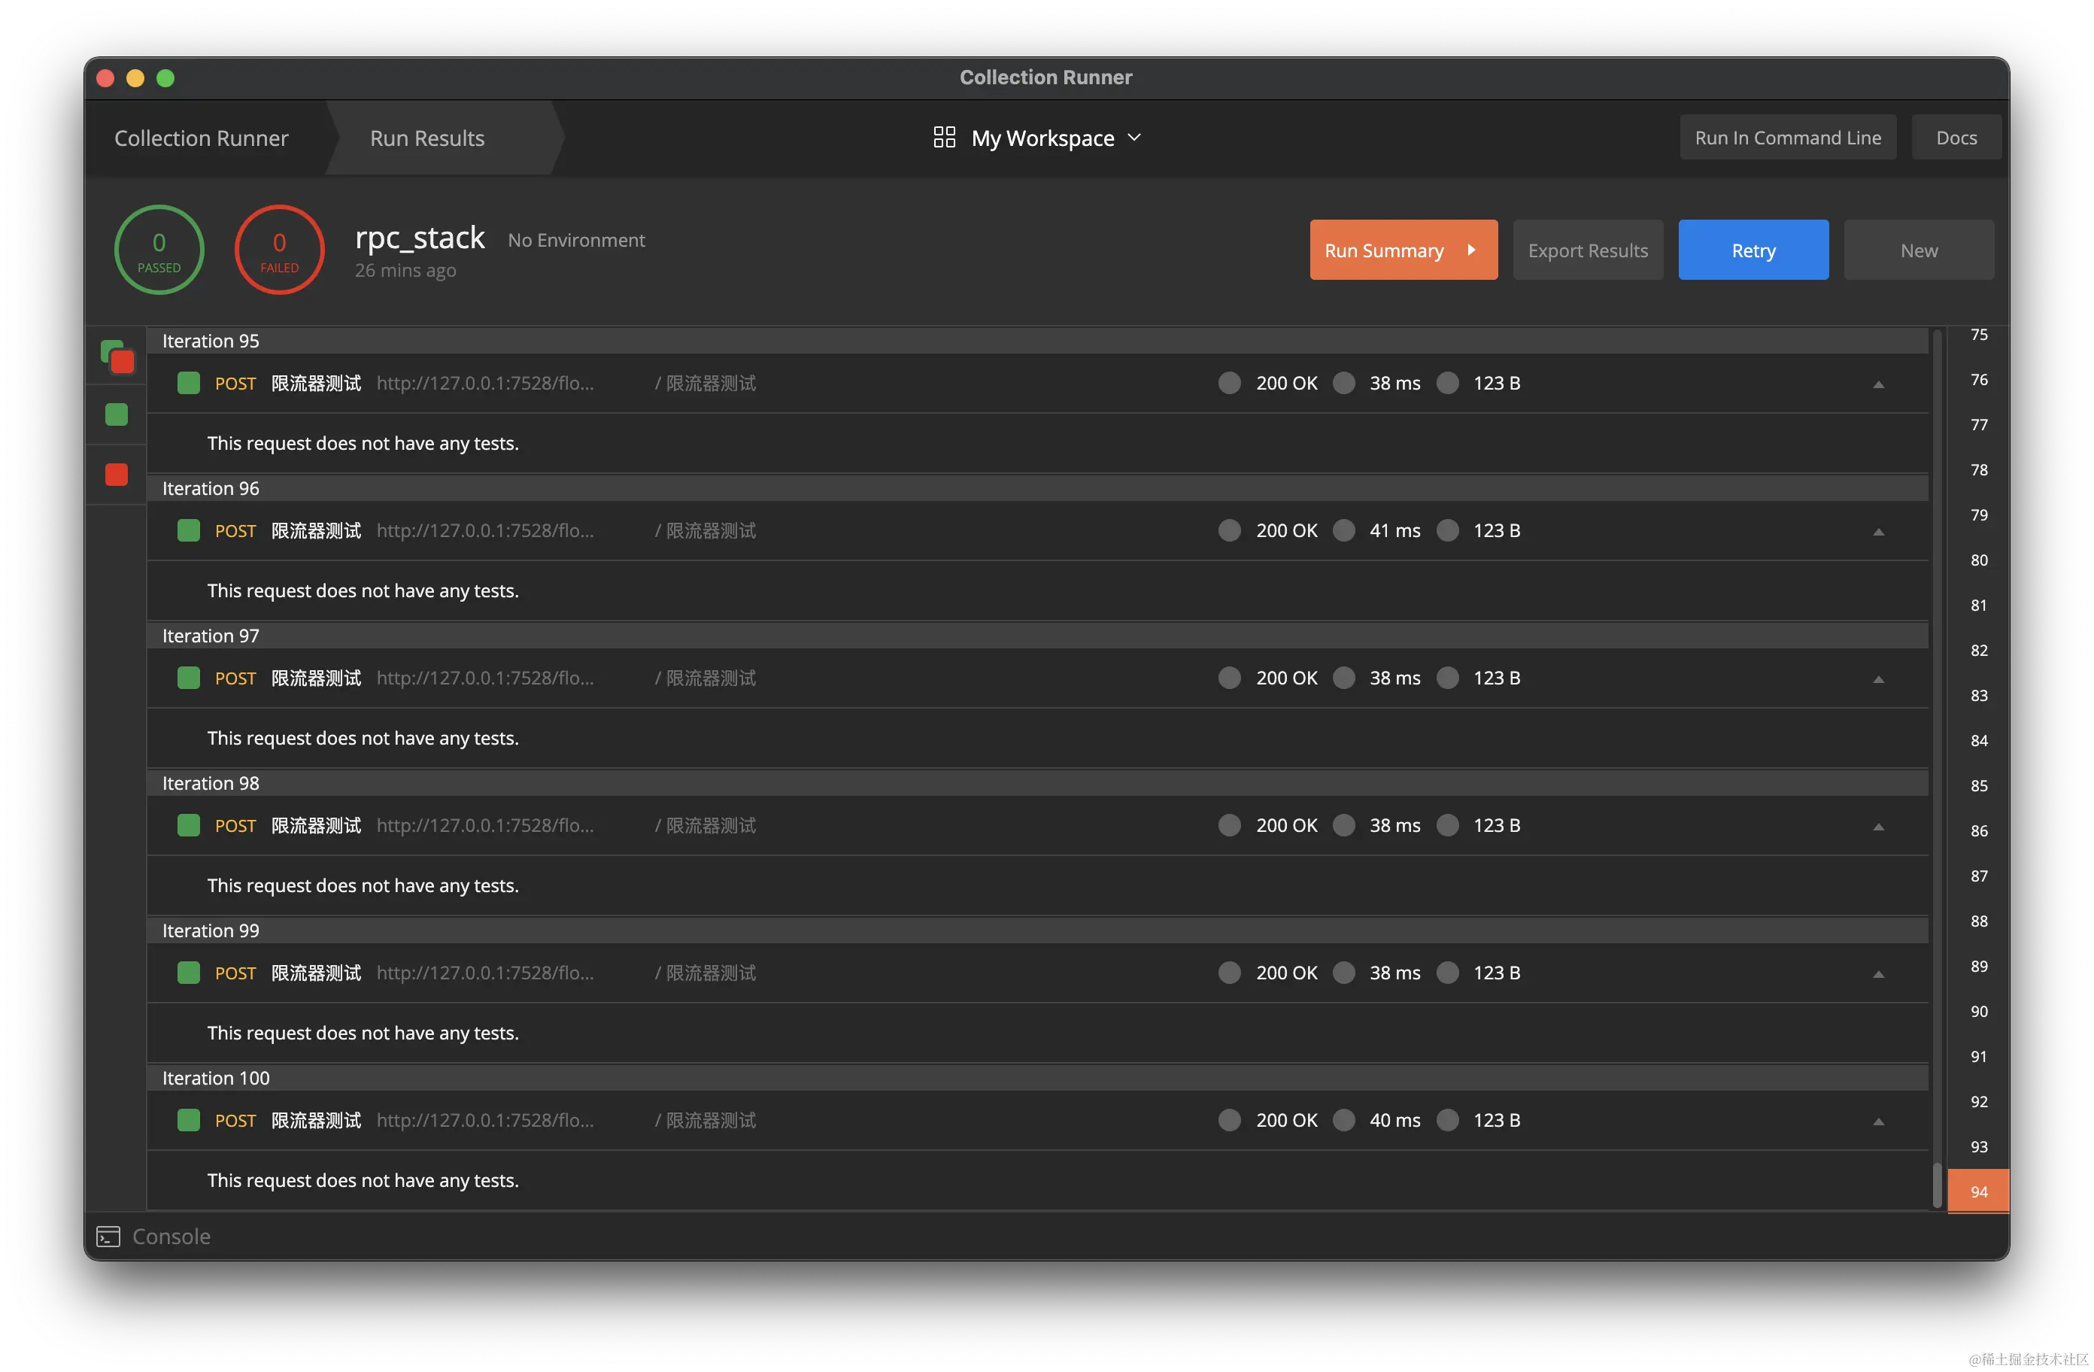This screenshot has height=1372, width=2094.
Task: Open the Docs button
Action: 1956,138
